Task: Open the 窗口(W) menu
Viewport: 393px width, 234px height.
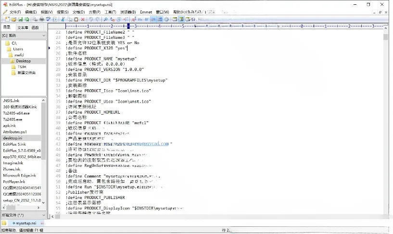Action: pos(163,12)
